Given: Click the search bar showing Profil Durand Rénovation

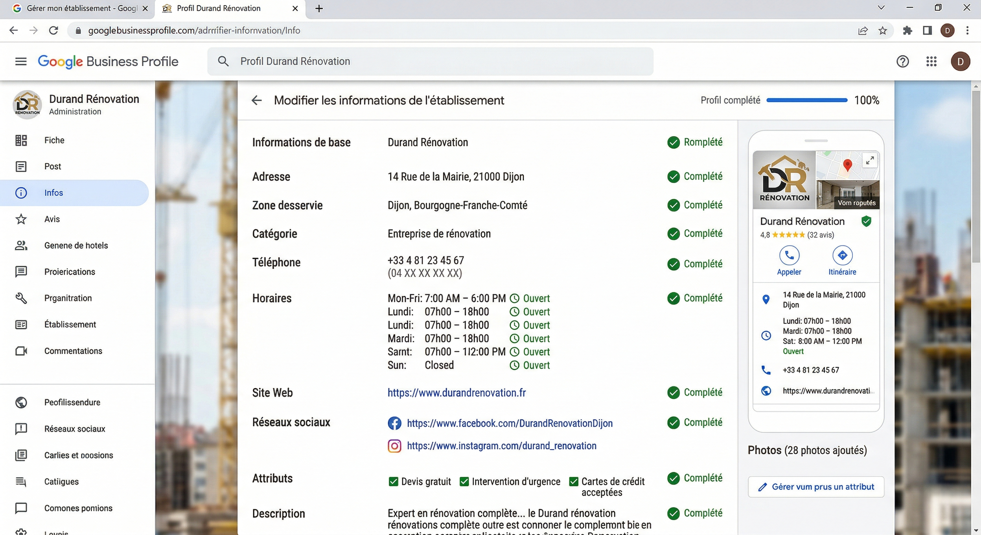Looking at the screenshot, I should pyautogui.click(x=430, y=61).
